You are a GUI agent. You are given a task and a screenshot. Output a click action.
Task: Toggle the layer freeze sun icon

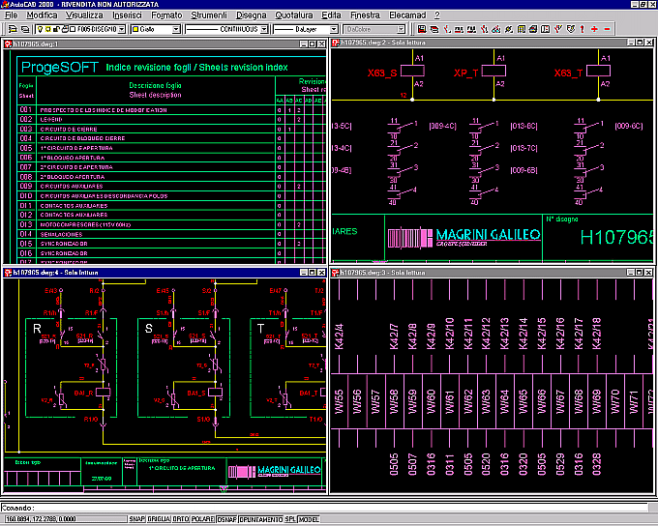tap(48, 29)
